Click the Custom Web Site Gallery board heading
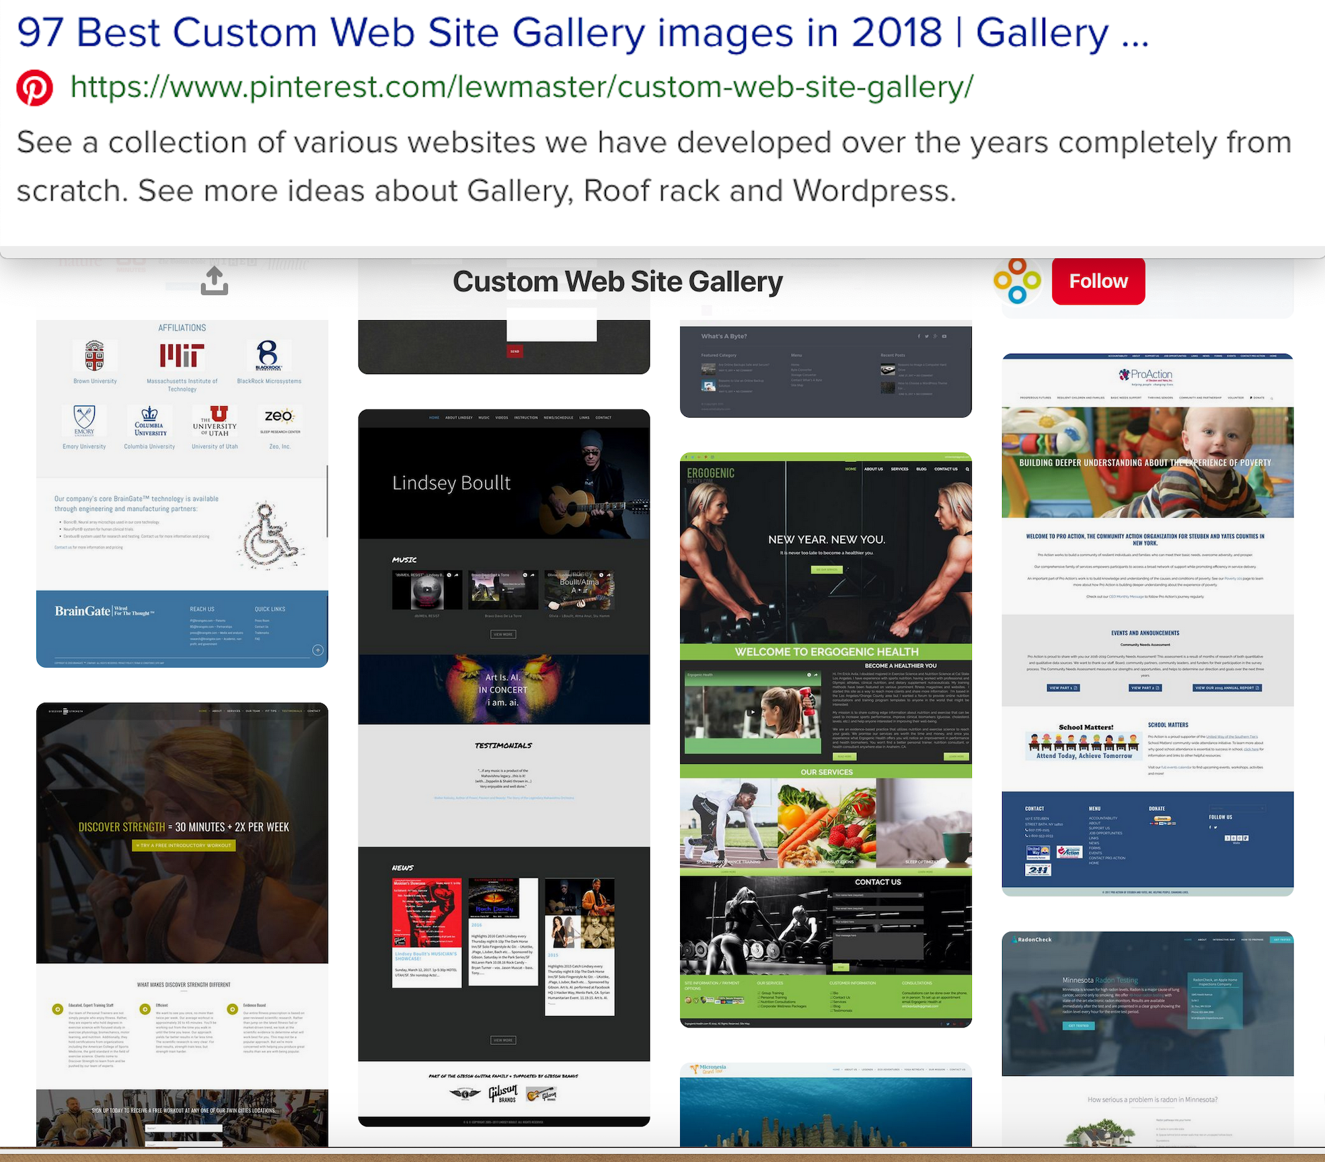The width and height of the screenshot is (1325, 1162). 617,281
